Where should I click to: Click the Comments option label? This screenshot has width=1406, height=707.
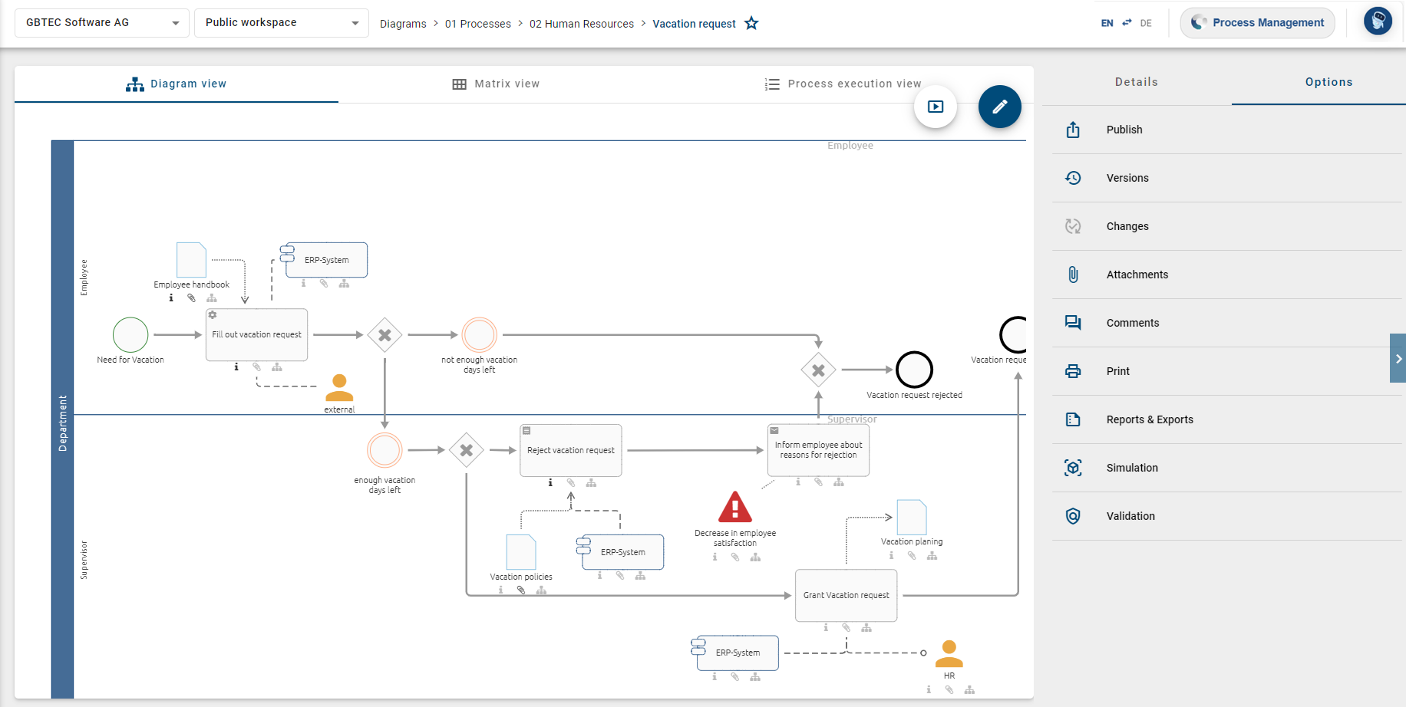[1133, 323]
